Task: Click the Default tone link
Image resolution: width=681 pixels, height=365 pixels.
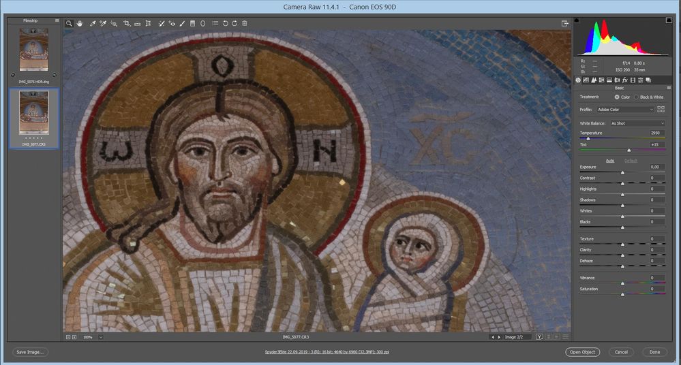Action: 631,161
